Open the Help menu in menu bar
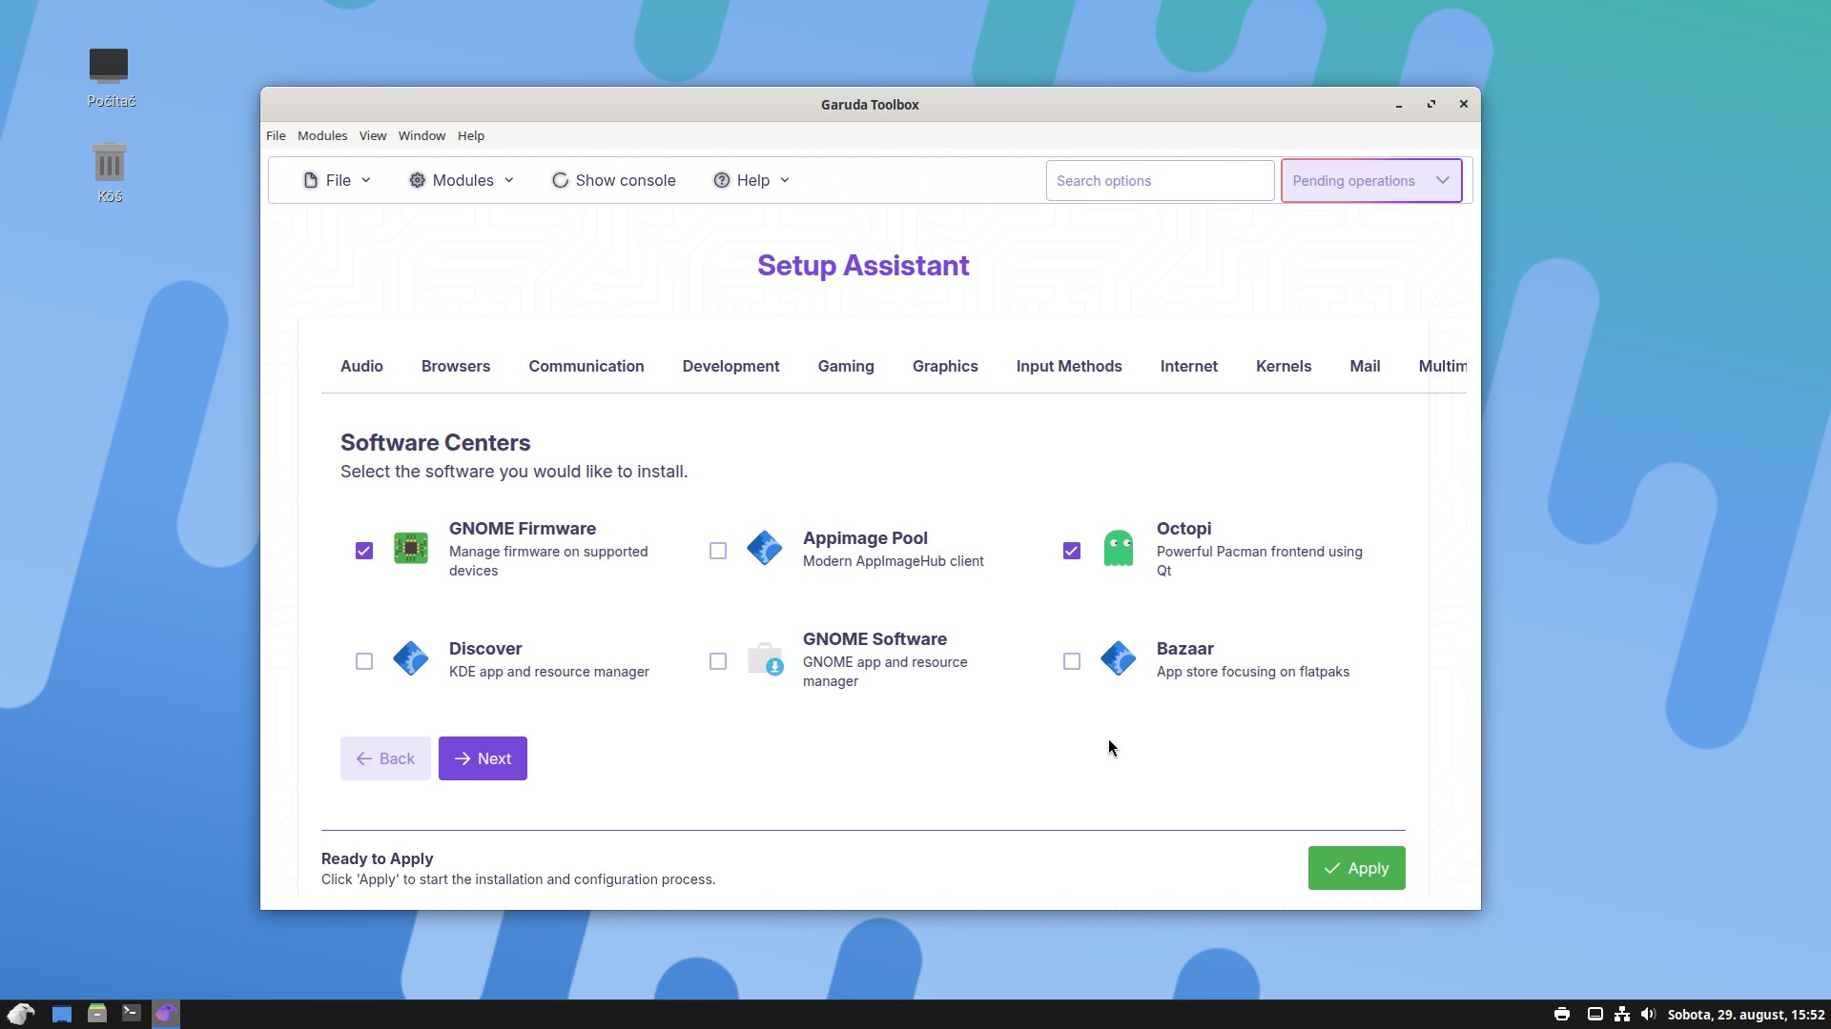This screenshot has width=1831, height=1029. coord(471,135)
